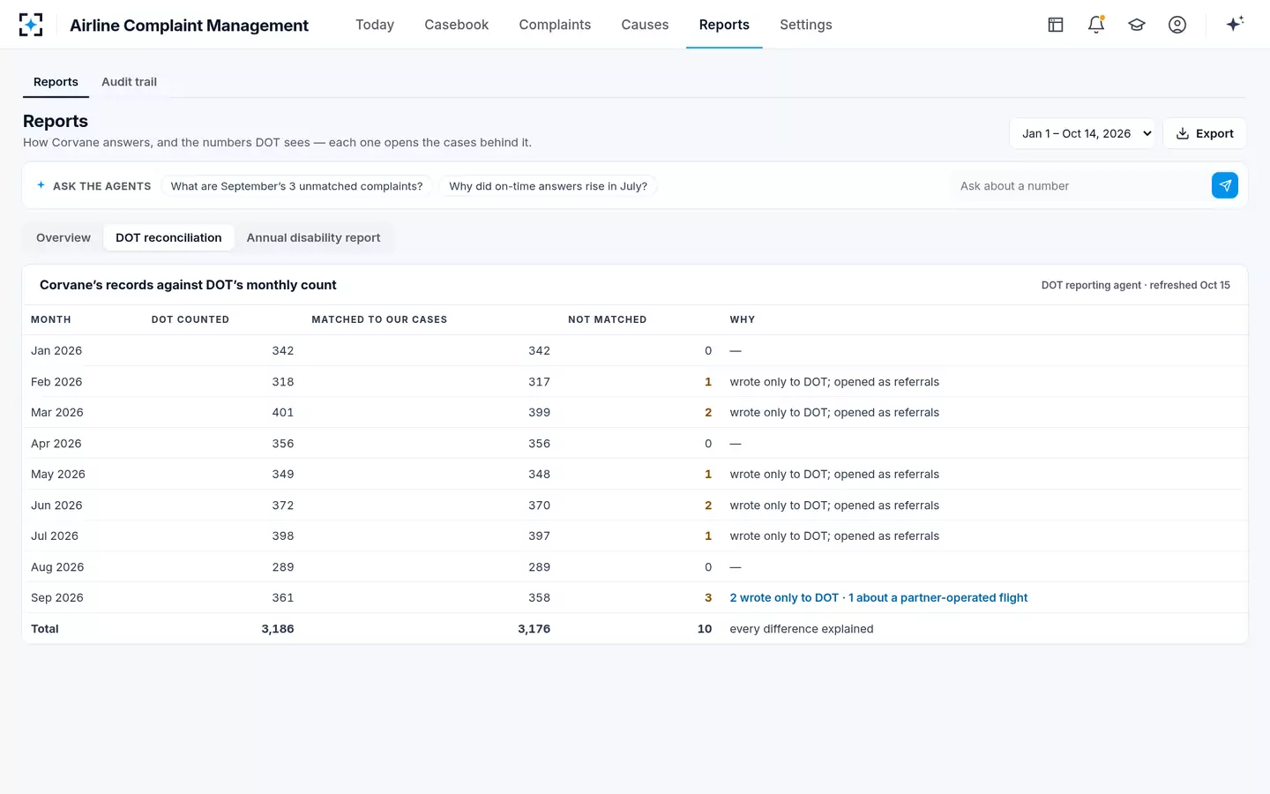Ask "Why did on-time answers rise in July?"
1270x794 pixels.
pos(548,186)
